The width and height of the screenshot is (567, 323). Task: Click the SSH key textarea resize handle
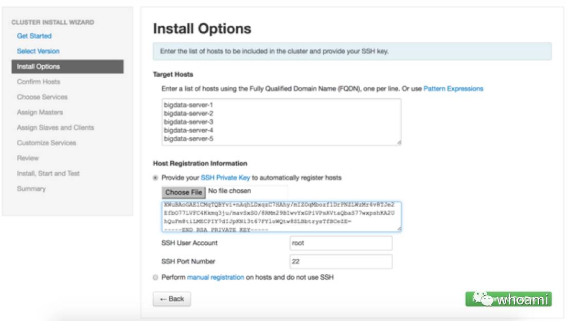click(x=399, y=229)
